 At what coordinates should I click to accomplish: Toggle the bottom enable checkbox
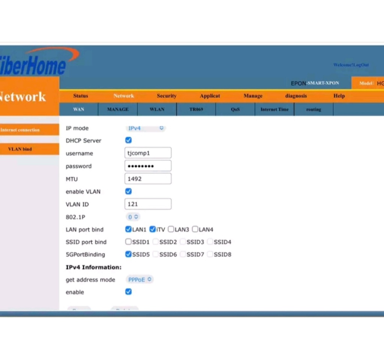[x=128, y=291]
